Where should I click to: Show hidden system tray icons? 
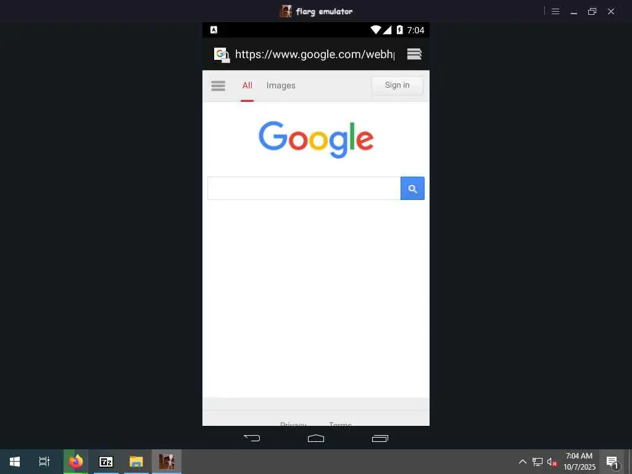coord(522,462)
